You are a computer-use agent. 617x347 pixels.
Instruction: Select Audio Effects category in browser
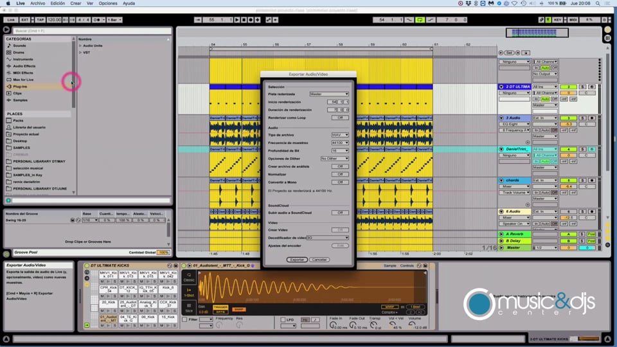tap(24, 66)
